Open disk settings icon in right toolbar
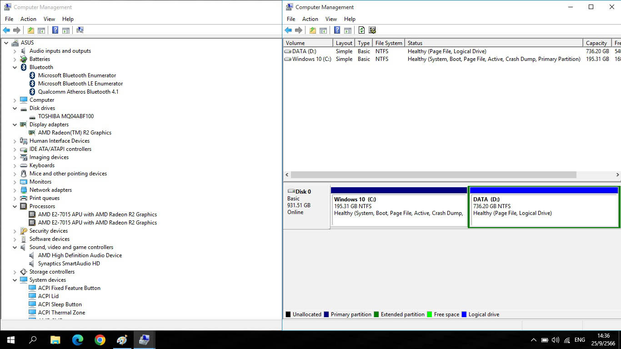The image size is (621, 349). [372, 30]
